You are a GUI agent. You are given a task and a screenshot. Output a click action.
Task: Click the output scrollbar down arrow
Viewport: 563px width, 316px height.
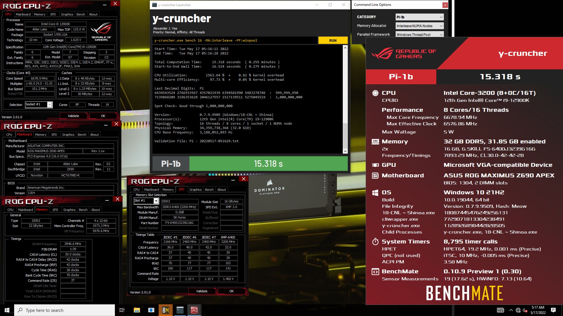[x=345, y=151]
